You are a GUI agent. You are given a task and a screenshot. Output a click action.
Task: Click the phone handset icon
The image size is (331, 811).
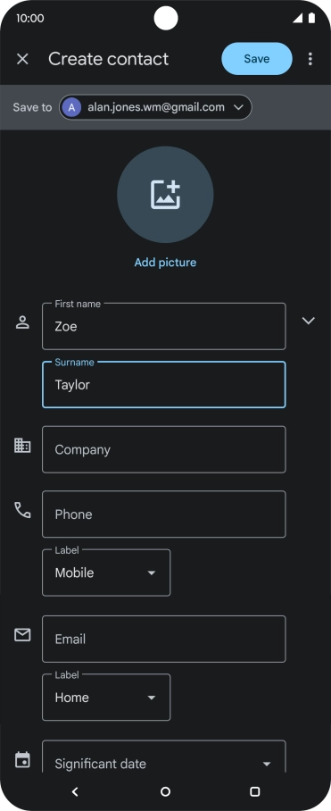[22, 511]
